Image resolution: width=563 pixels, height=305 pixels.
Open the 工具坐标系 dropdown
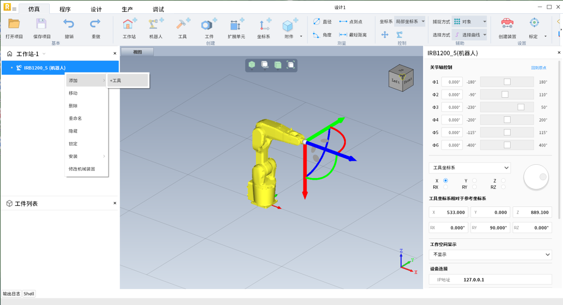[470, 168]
